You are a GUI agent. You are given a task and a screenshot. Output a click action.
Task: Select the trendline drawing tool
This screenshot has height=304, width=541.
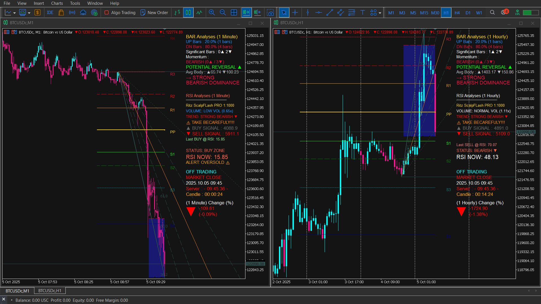click(x=329, y=13)
